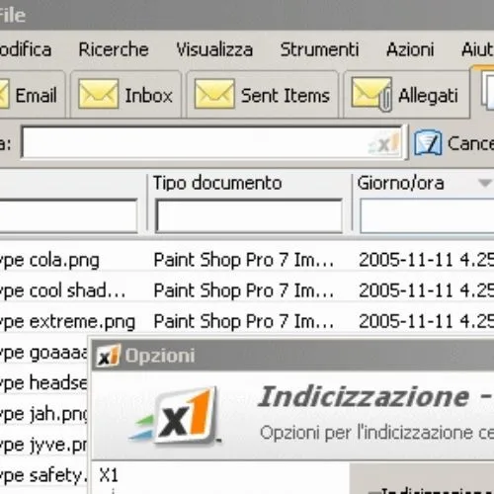Click the Sent Items envelope icon

(x=214, y=94)
